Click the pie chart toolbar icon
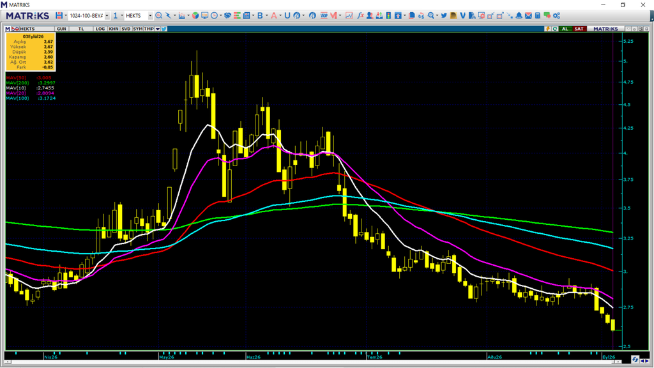 (195, 15)
